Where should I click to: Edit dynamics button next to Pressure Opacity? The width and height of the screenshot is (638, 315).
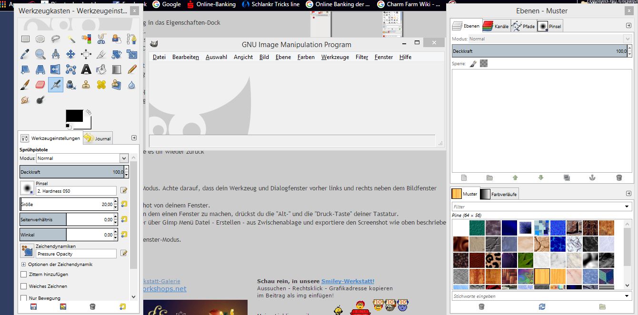124,254
